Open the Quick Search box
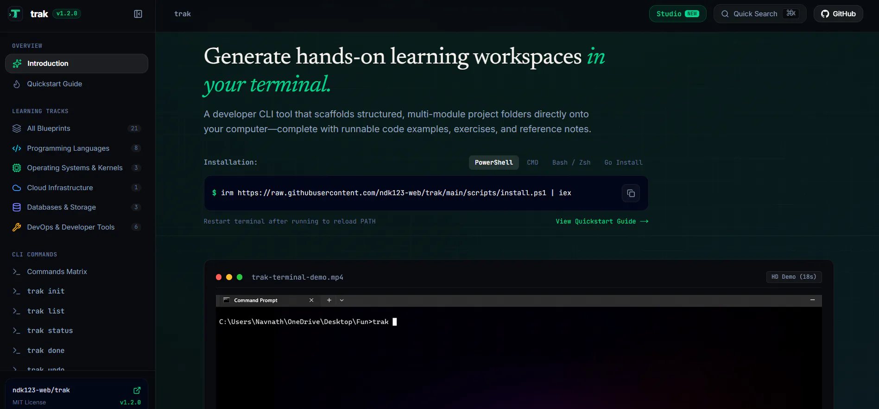 point(760,14)
